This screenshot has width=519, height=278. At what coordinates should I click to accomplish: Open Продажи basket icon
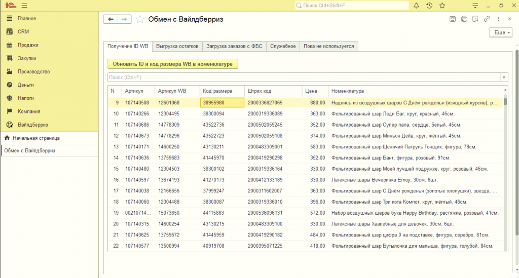pos(9,45)
